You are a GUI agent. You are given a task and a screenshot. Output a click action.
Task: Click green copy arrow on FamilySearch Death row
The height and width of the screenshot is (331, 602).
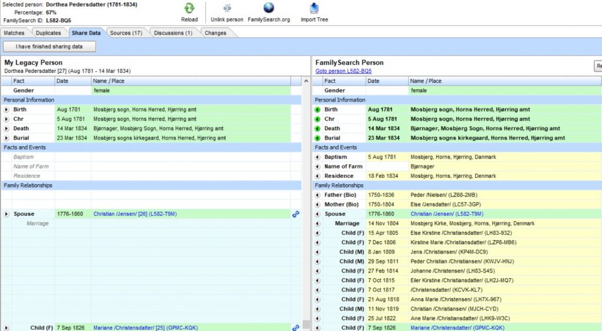[317, 129]
